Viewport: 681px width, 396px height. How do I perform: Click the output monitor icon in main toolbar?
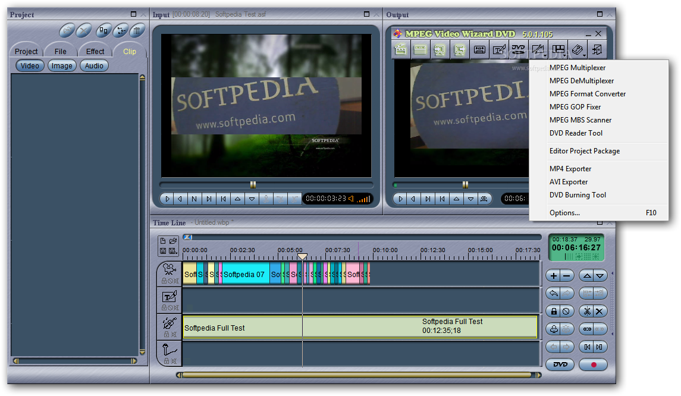pyautogui.click(x=460, y=49)
